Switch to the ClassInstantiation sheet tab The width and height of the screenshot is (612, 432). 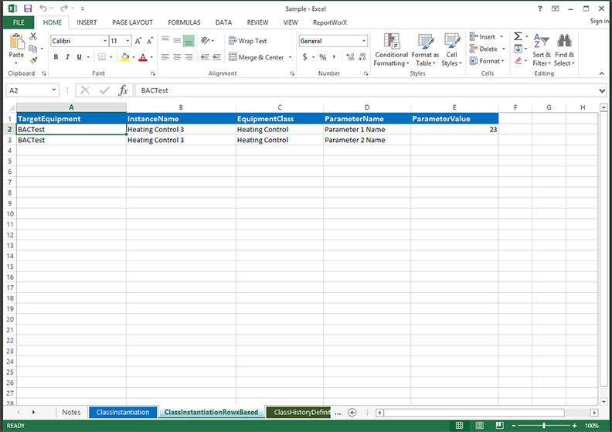pos(124,413)
